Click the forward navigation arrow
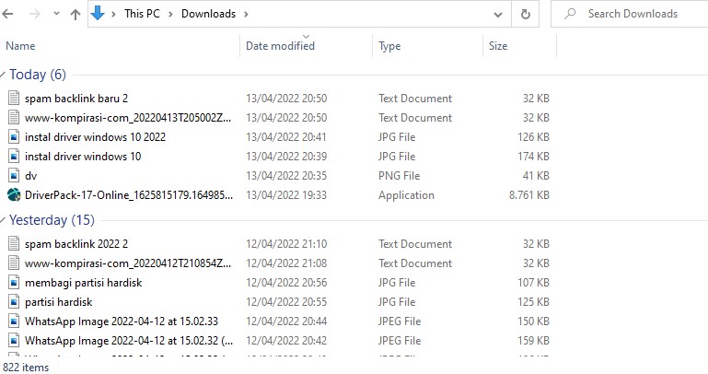The width and height of the screenshot is (708, 374). click(33, 15)
